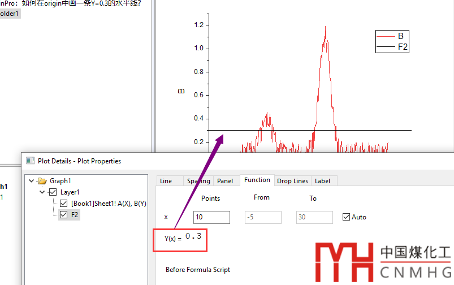Toggle the Layer1 checkbox

(x=54, y=192)
